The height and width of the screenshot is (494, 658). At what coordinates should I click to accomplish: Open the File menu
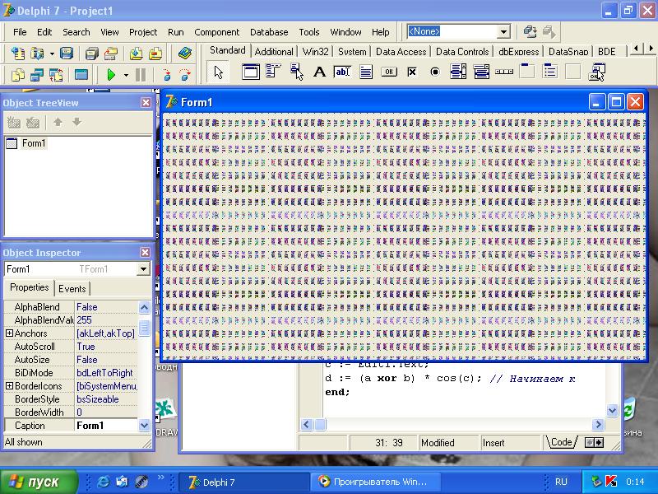tap(20, 32)
